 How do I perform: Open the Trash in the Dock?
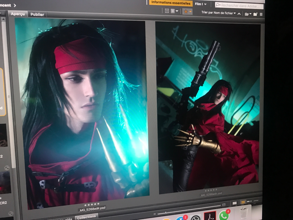(x=244, y=213)
